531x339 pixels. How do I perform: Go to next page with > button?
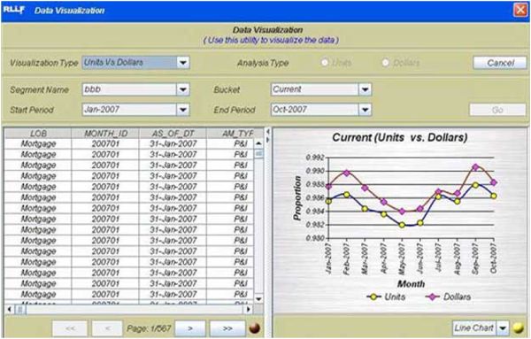click(x=190, y=328)
